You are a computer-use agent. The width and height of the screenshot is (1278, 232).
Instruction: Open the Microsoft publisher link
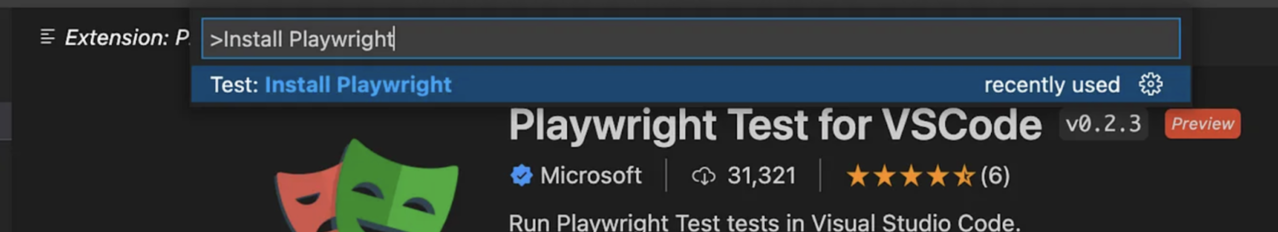591,176
